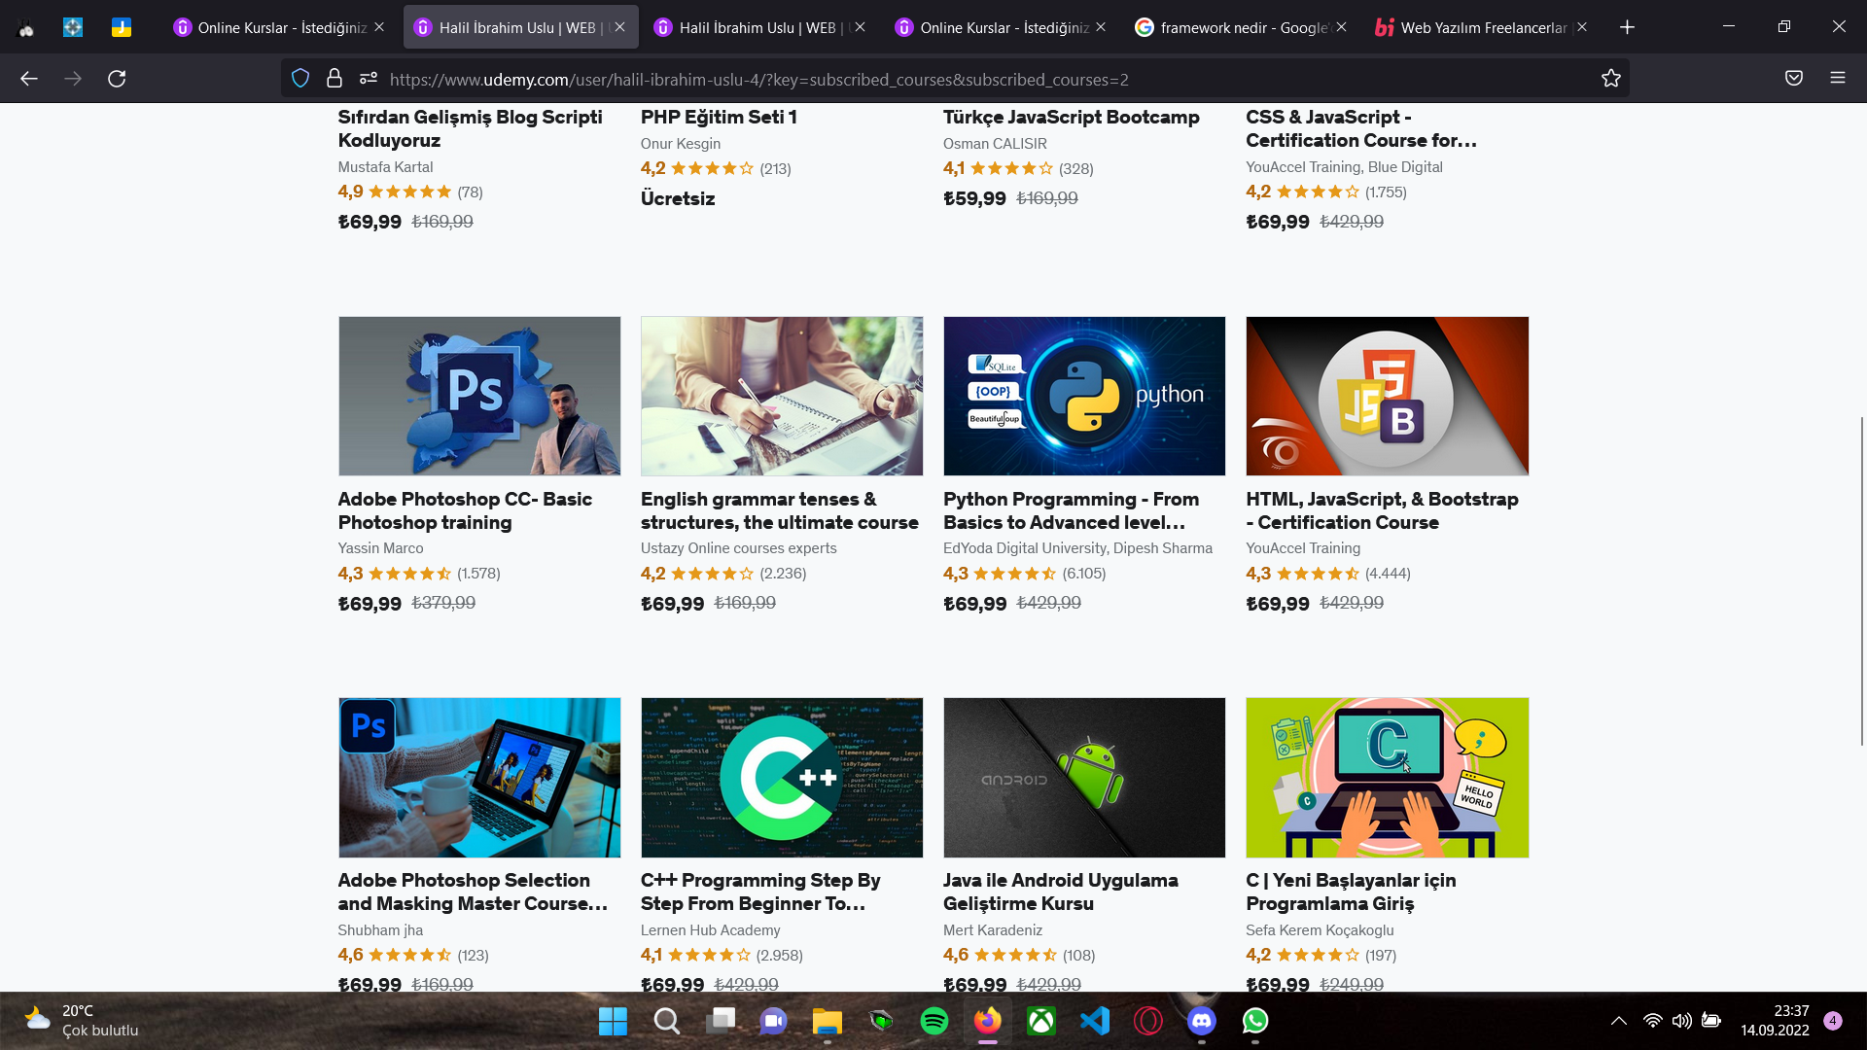
Task: Bookmark this page with the star icon
Action: [x=1611, y=79]
